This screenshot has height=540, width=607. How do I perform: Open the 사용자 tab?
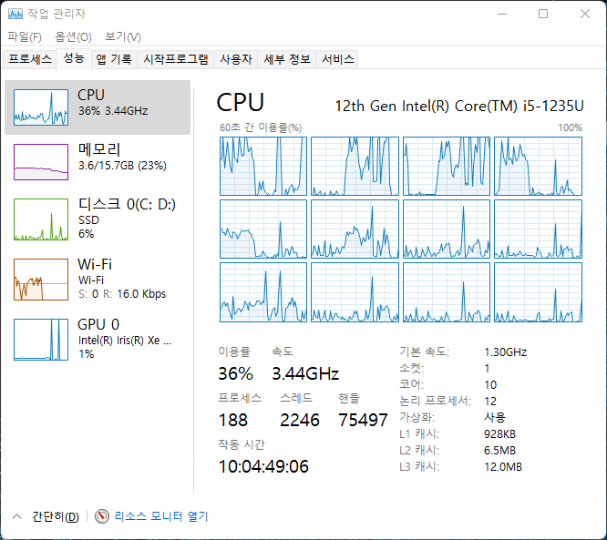tap(235, 59)
